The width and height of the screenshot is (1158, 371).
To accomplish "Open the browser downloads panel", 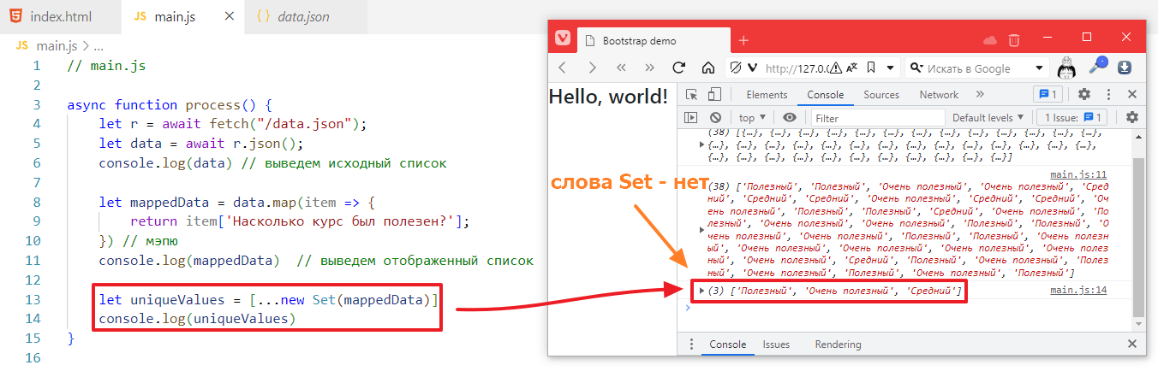I will [x=1125, y=68].
